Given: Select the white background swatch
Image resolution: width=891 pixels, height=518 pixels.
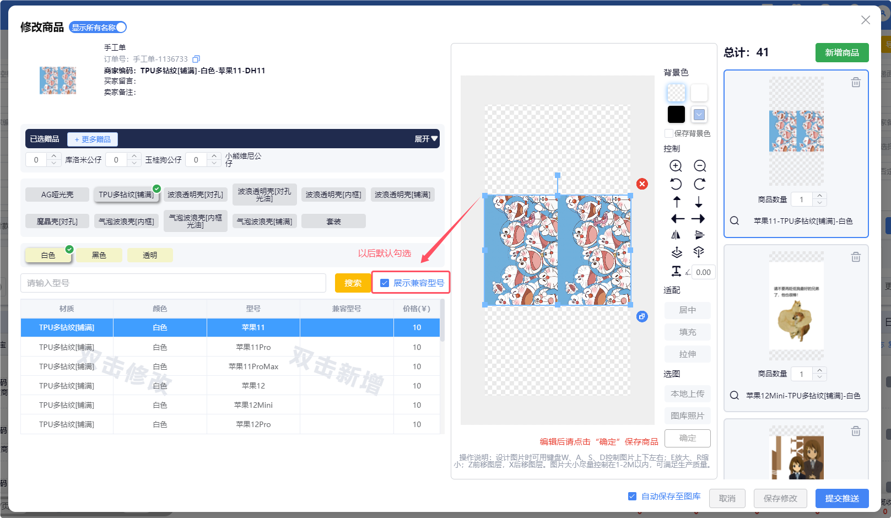Looking at the screenshot, I should (699, 93).
